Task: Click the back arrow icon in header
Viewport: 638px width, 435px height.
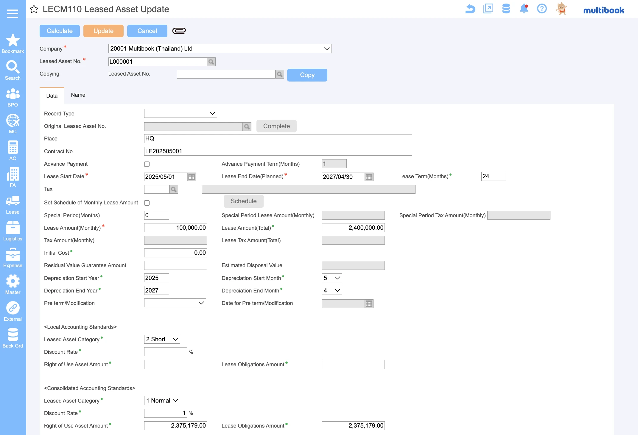Action: tap(470, 9)
